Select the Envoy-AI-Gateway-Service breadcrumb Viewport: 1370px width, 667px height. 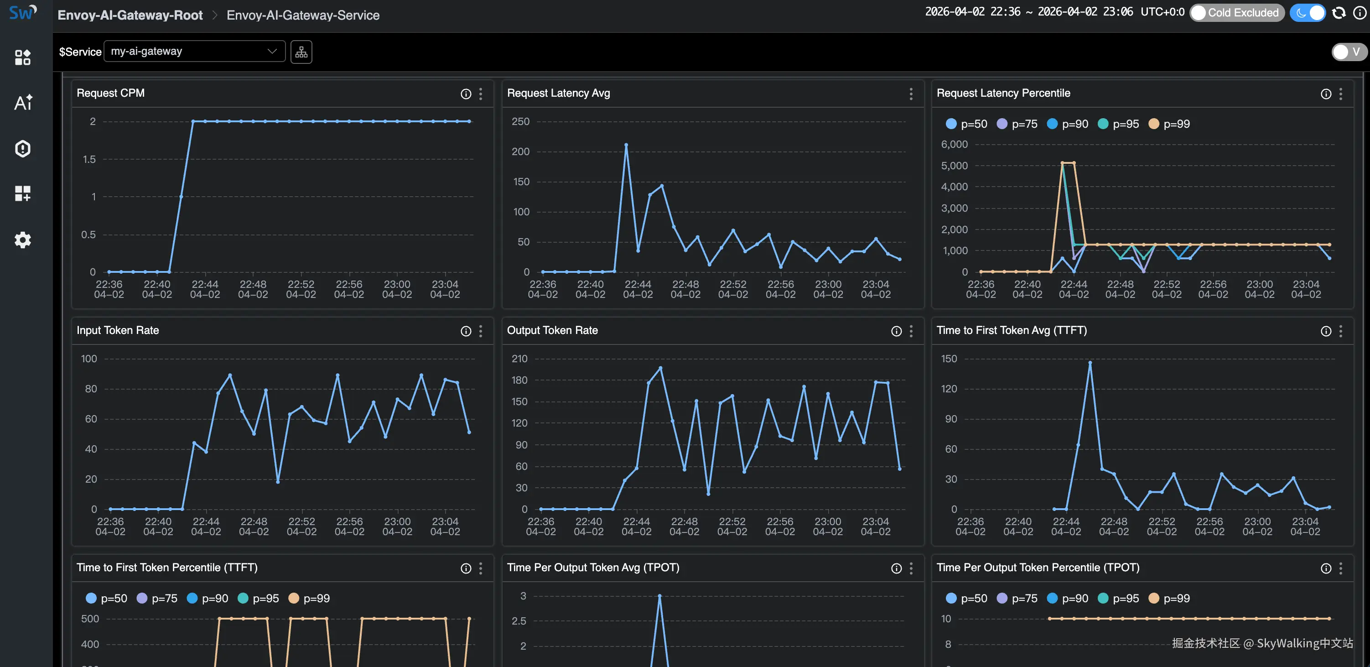pyautogui.click(x=303, y=15)
